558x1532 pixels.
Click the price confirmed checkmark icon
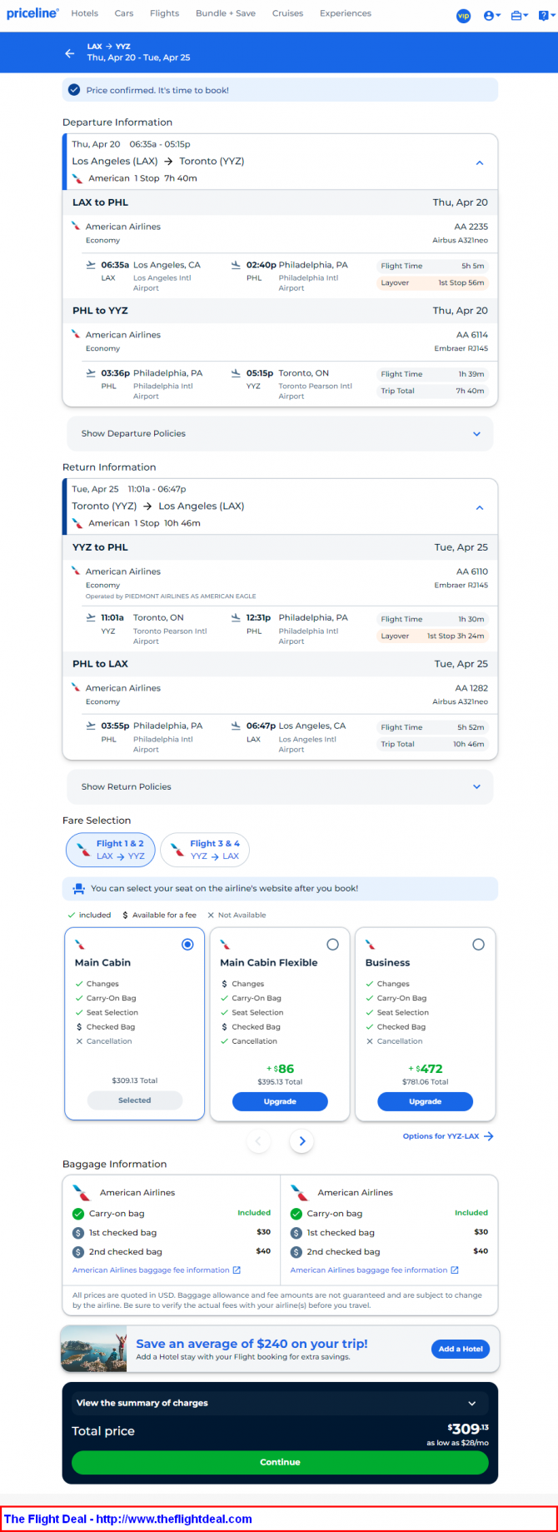(74, 90)
